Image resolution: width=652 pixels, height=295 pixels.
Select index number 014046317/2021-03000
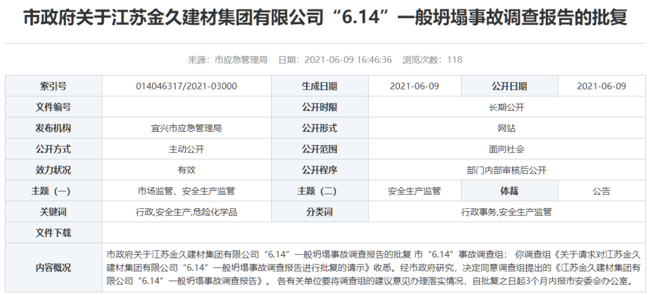click(x=187, y=86)
